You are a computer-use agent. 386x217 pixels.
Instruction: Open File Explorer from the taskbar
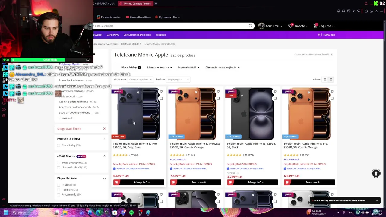pos(65,212)
